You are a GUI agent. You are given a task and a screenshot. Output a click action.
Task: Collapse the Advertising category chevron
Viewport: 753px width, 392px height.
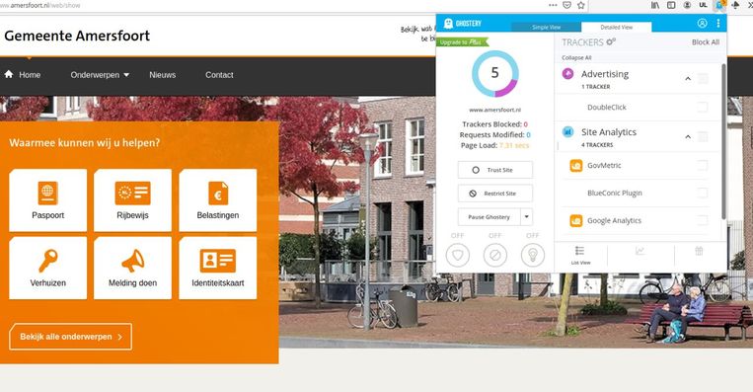[688, 78]
